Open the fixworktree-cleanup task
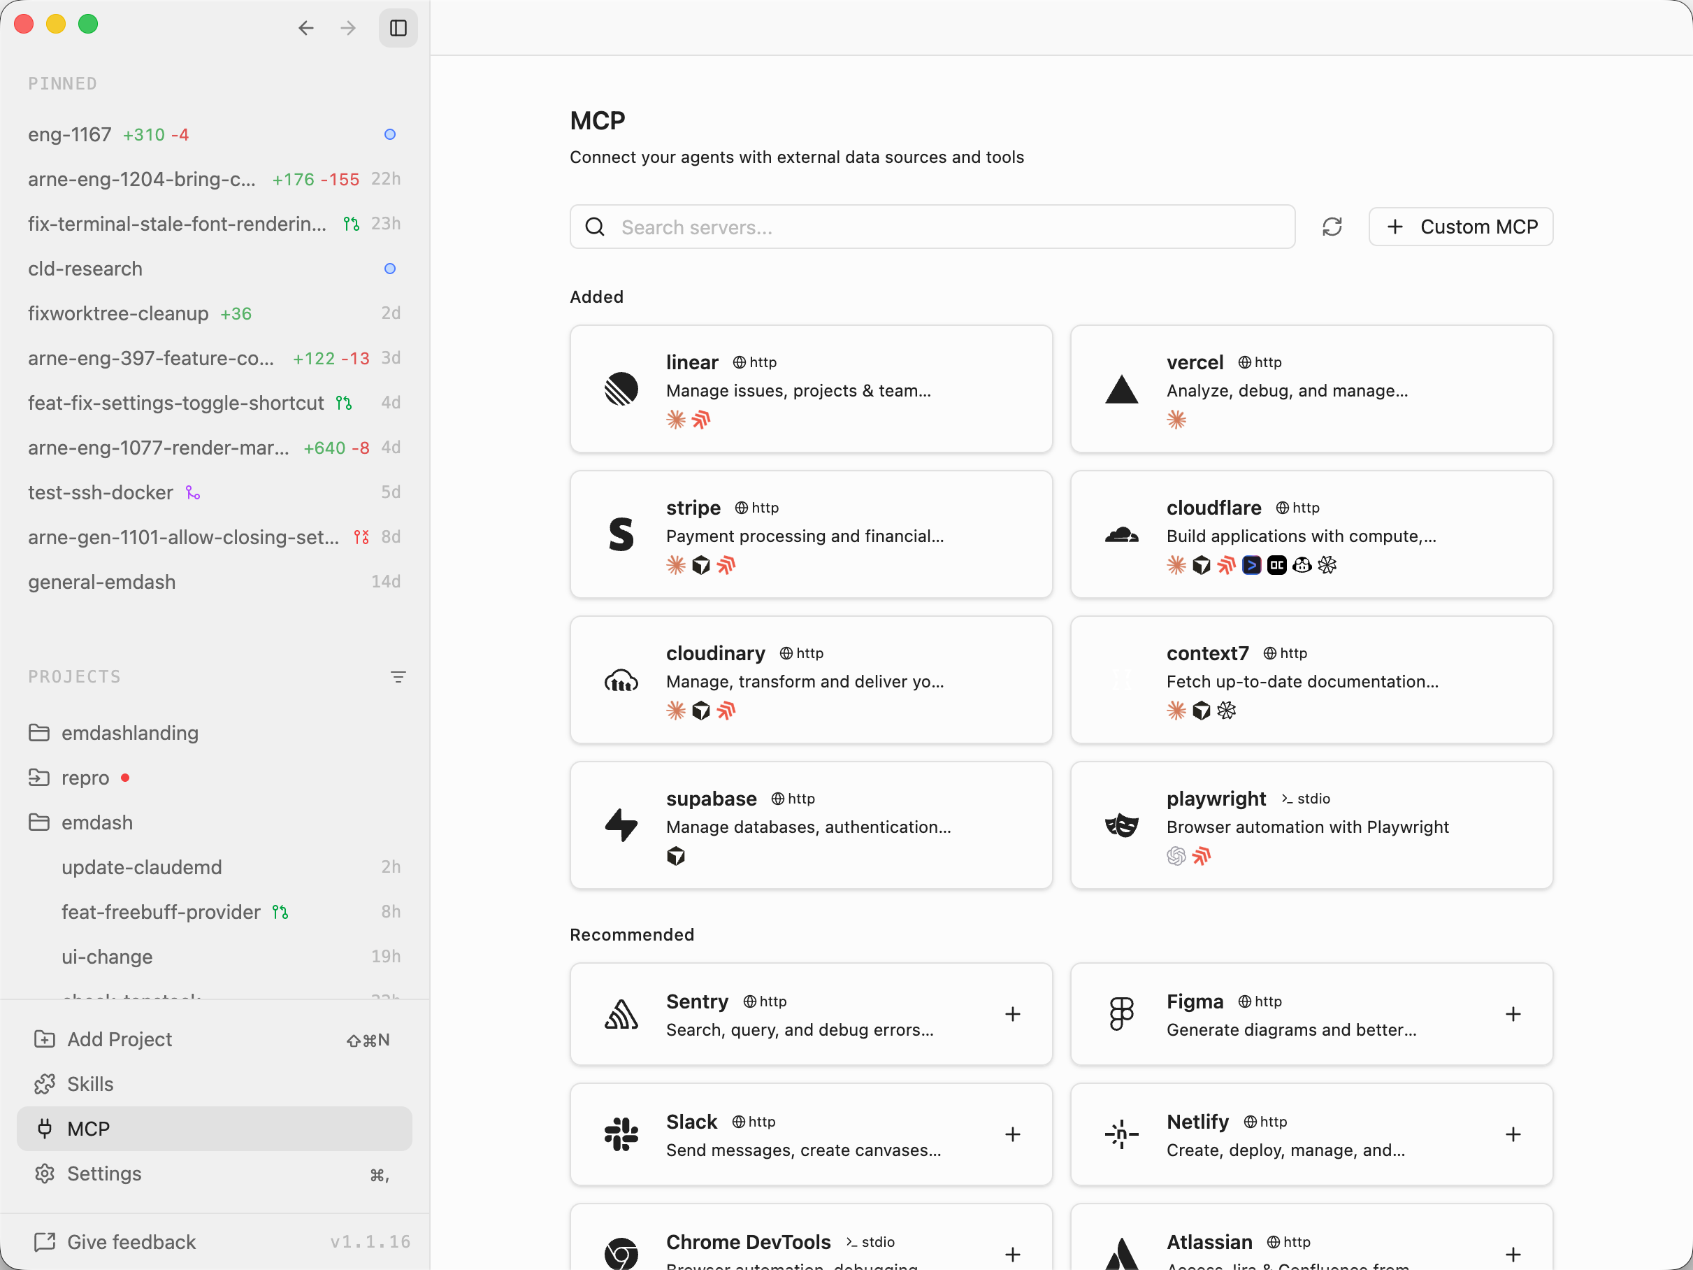 pos(215,313)
